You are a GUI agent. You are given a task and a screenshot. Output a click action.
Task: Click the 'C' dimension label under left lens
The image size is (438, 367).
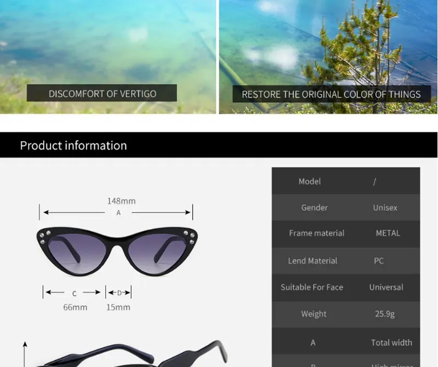74,294
